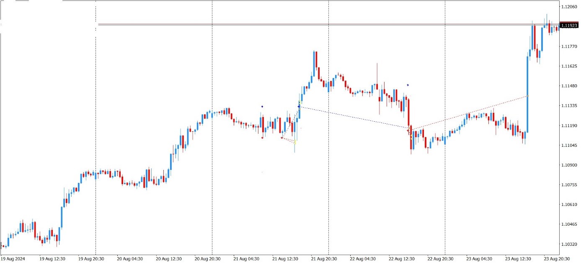Click the current price label 1.11923

(569, 26)
